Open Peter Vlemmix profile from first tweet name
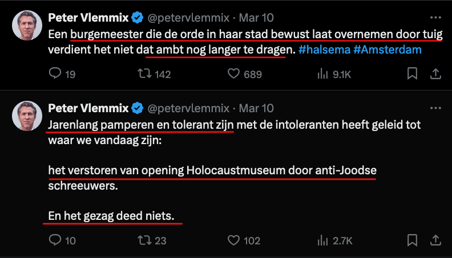 click(x=88, y=17)
